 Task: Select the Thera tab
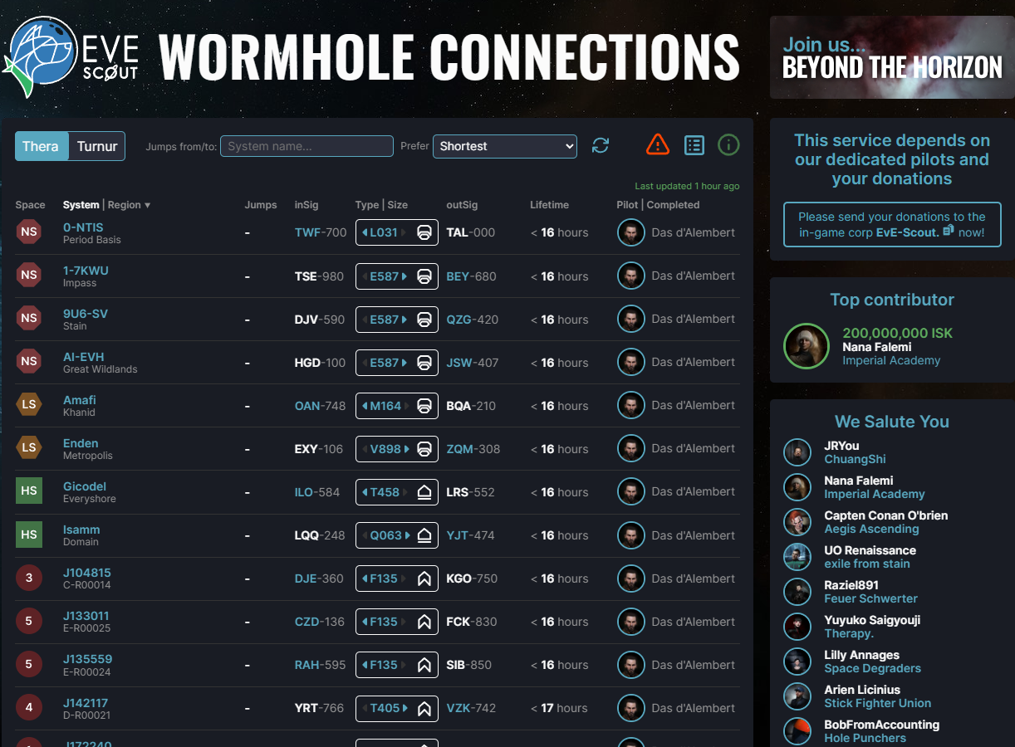(41, 145)
